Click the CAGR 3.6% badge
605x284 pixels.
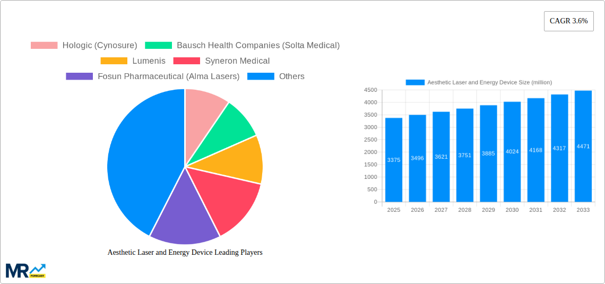pyautogui.click(x=569, y=21)
